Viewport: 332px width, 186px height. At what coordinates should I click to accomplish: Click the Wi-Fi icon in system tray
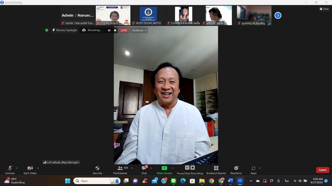(x=295, y=181)
